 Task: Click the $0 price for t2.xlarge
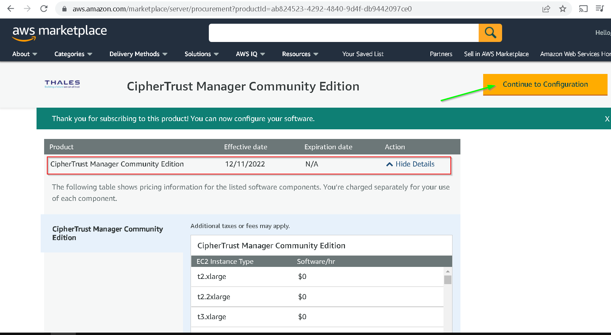[x=302, y=277]
